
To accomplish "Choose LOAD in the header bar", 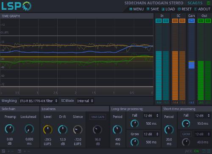I will [x=168, y=9].
